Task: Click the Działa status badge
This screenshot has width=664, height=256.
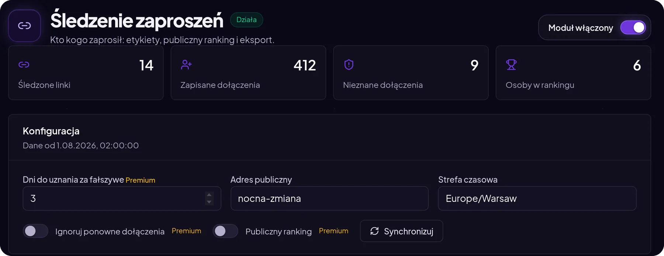Action: [x=246, y=20]
